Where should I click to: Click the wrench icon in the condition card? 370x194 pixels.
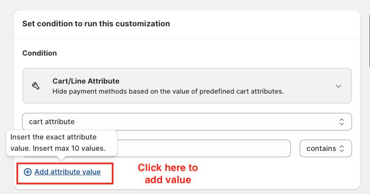tap(36, 86)
